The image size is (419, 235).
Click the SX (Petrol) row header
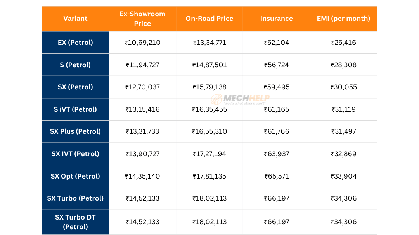(75, 87)
